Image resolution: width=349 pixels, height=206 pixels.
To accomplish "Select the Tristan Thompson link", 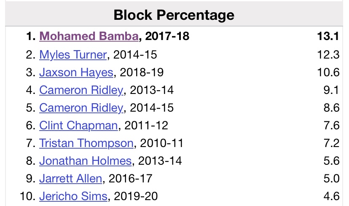I will (x=86, y=143).
